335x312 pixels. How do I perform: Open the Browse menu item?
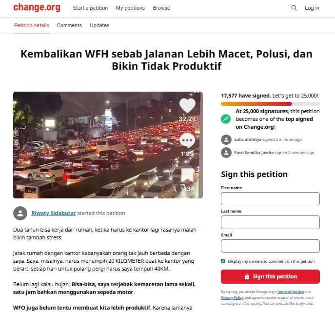click(161, 8)
